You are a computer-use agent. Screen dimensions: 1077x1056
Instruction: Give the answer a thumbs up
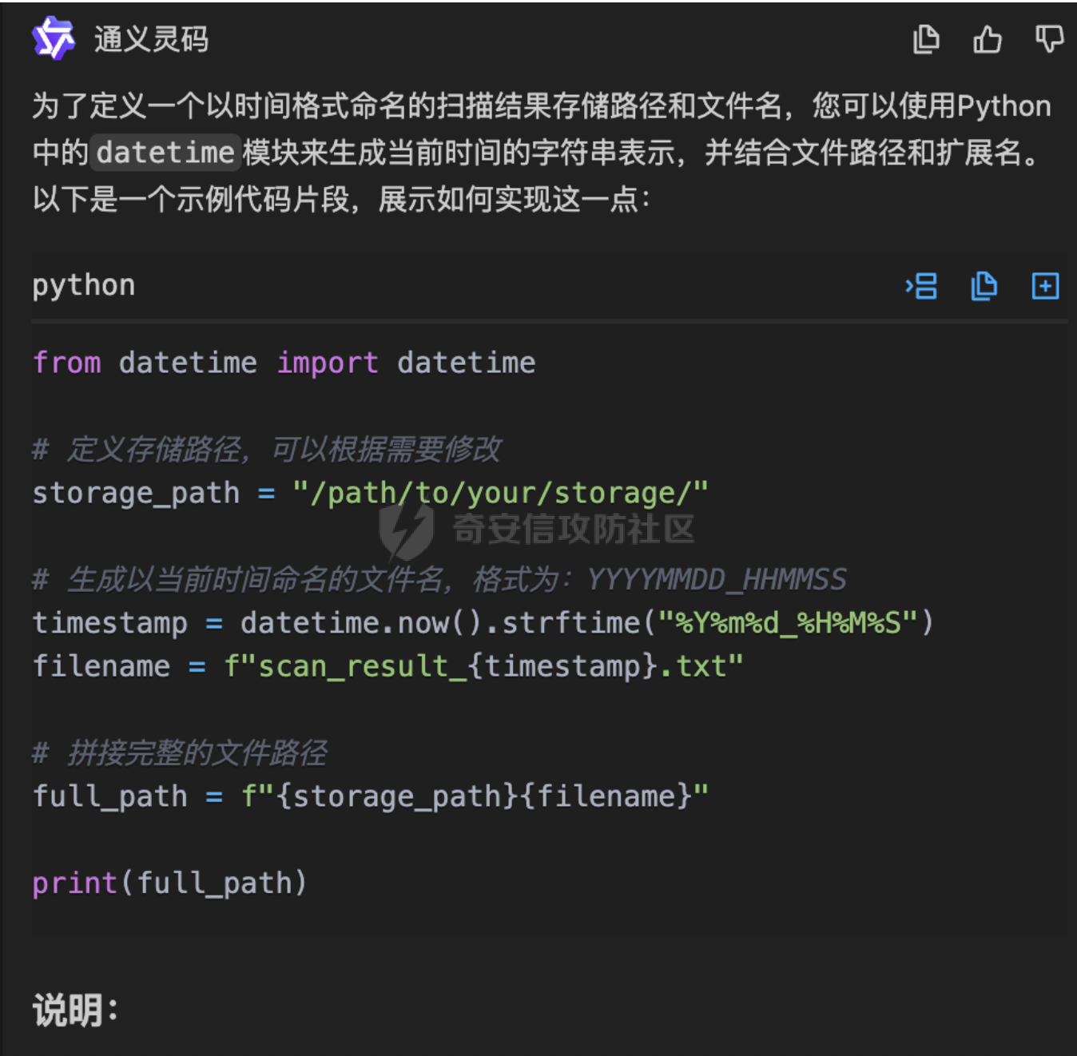tap(988, 38)
